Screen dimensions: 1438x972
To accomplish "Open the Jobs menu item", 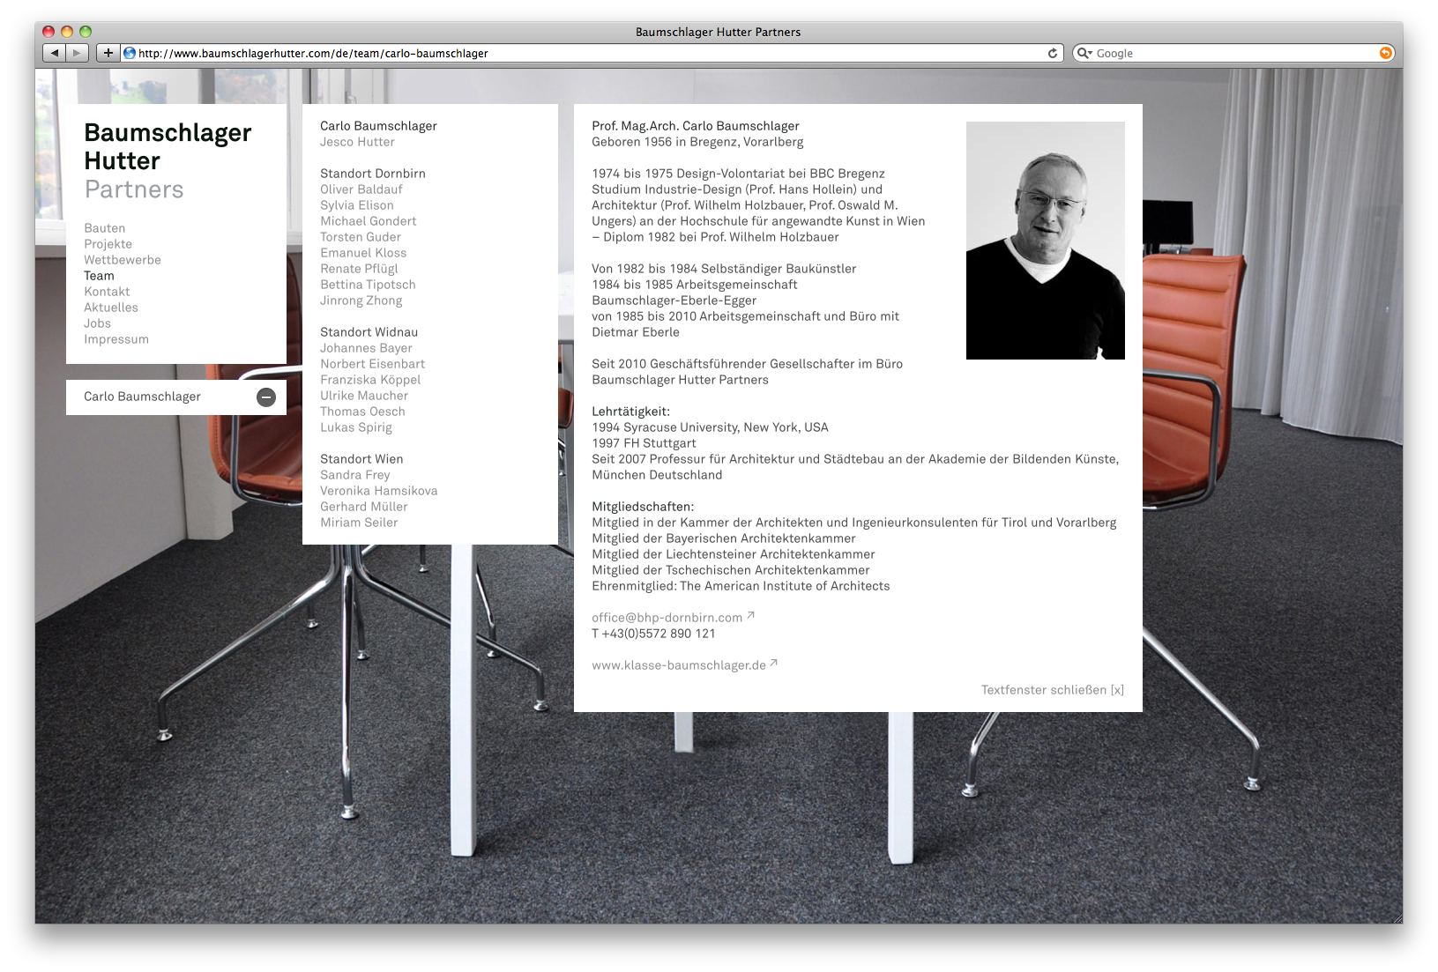I will pyautogui.click(x=97, y=323).
